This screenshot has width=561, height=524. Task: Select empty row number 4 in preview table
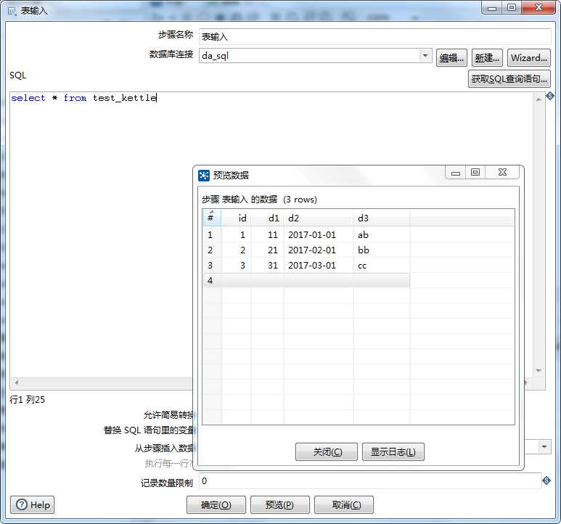click(306, 280)
